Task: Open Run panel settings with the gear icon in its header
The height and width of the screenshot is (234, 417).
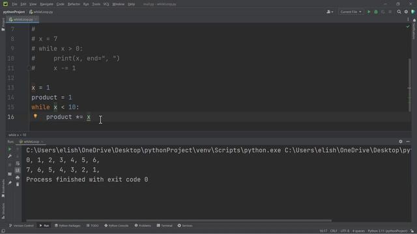Action: (401, 142)
